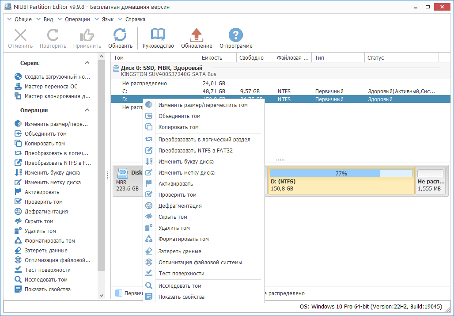Viewport: 454px width, 316px height.
Task: Click the Отменить (undo) toolbar icon
Action: click(x=20, y=35)
